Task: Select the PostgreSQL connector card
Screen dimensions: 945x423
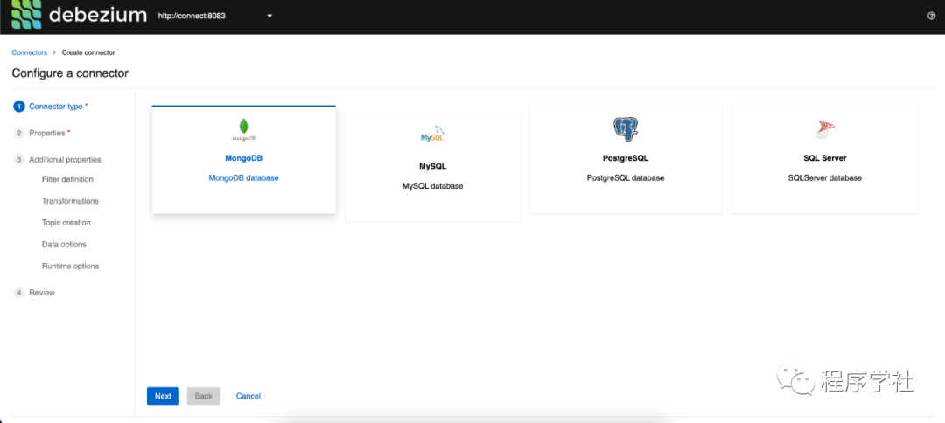Action: click(x=626, y=159)
